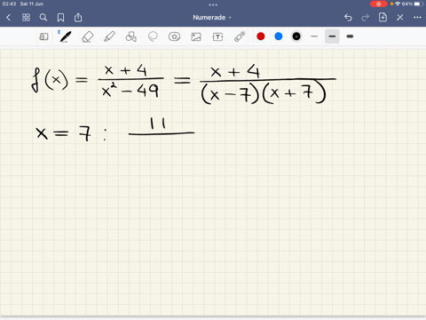Tap the three-dot multitasking control at top

tap(213, 4)
